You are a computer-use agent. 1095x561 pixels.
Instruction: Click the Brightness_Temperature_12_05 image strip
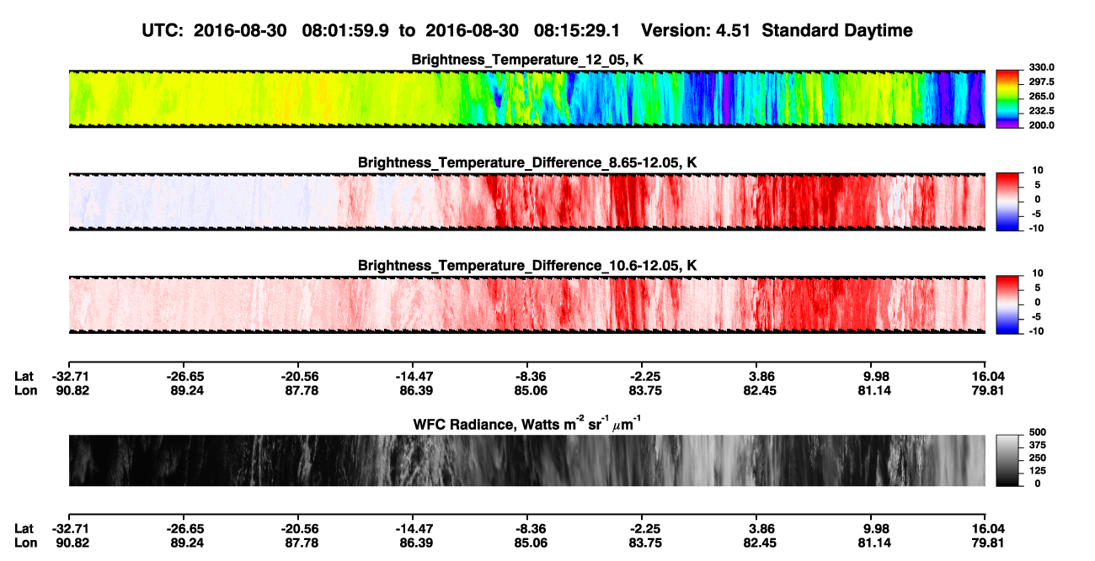pyautogui.click(x=526, y=99)
